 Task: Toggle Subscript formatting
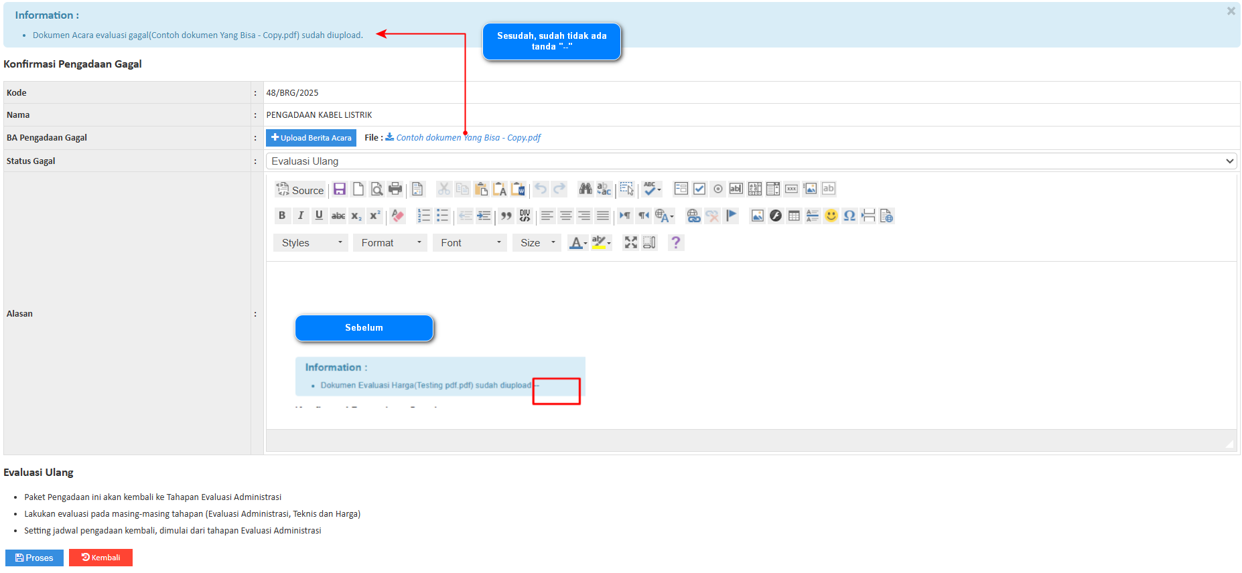356,216
